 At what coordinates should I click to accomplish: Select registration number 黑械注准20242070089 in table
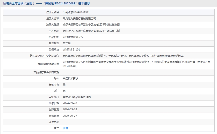point(76,12)
